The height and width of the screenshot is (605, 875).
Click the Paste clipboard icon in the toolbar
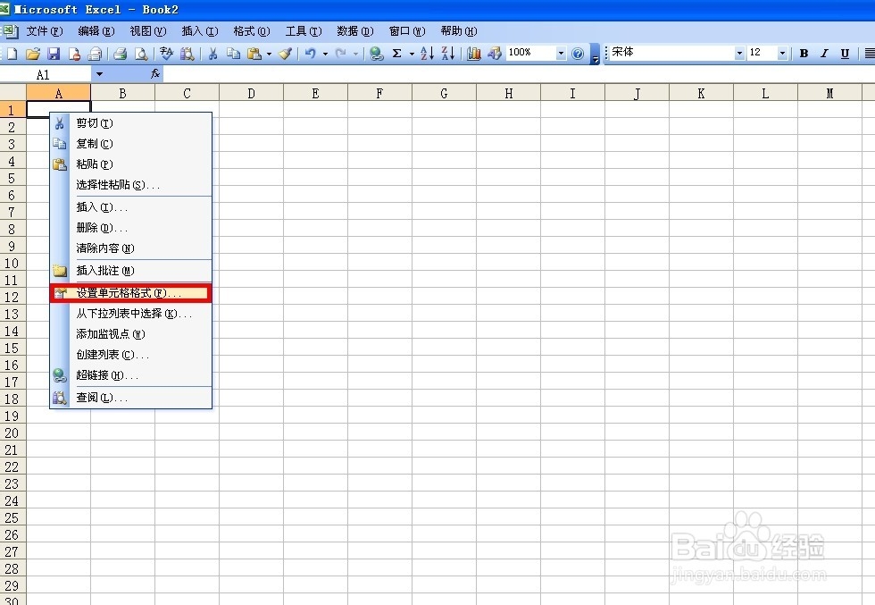pyautogui.click(x=254, y=54)
